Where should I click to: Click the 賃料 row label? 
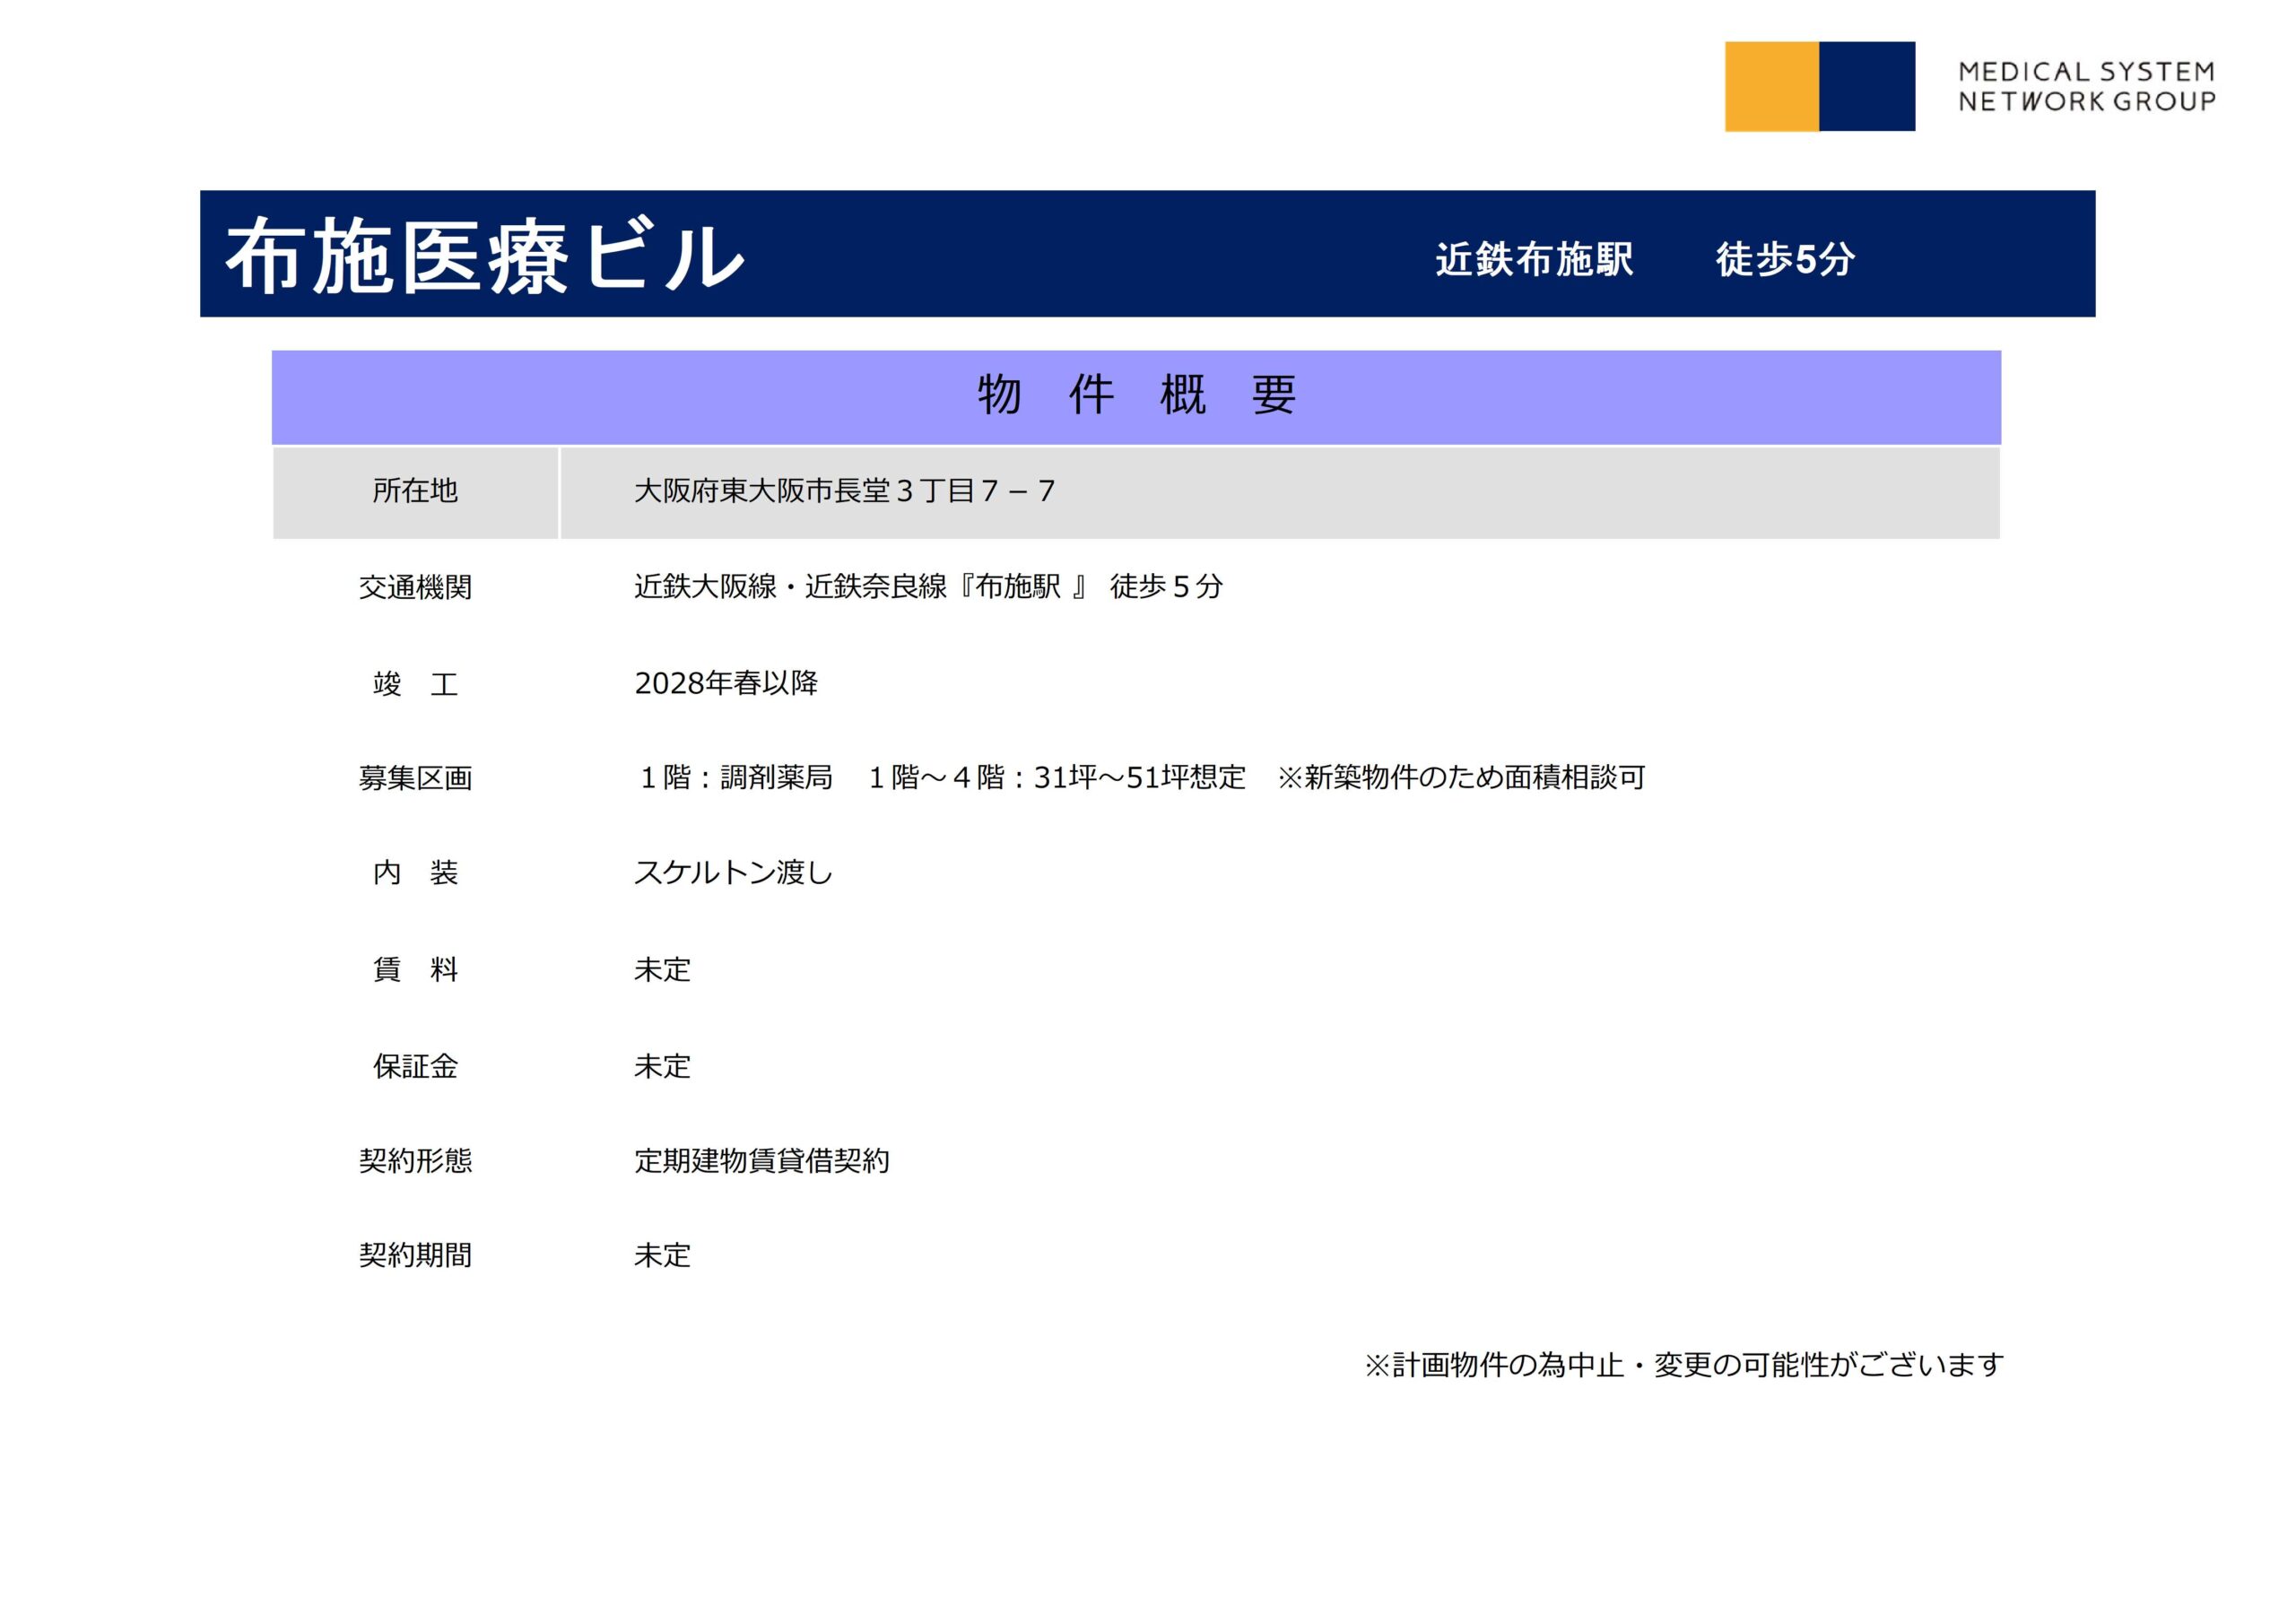[415, 969]
